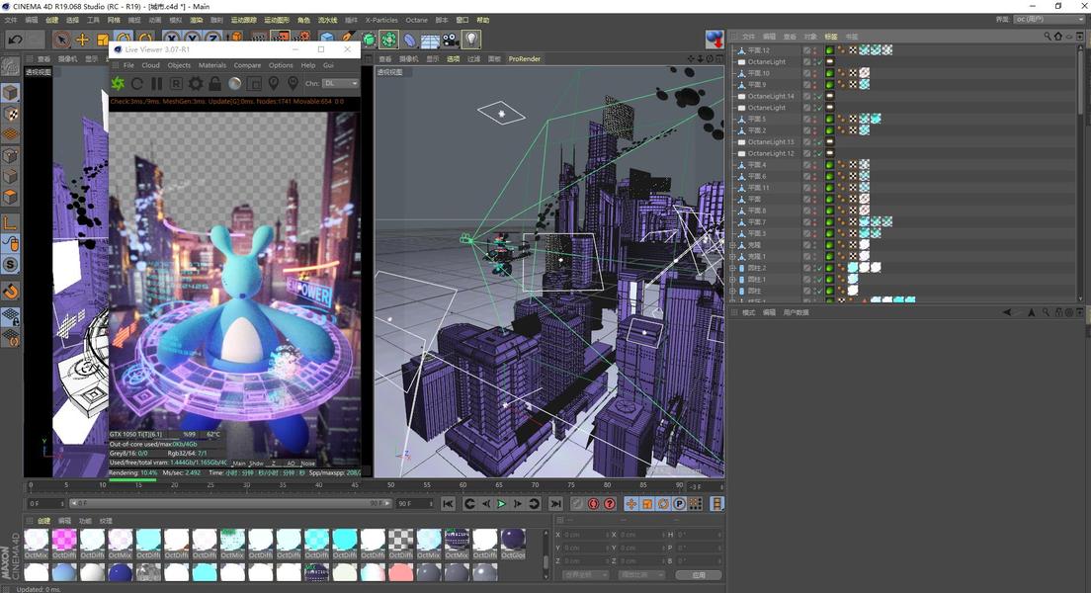This screenshot has width=1091, height=593.
Task: Select Model mode cube in left toolbar
Action: 10,93
